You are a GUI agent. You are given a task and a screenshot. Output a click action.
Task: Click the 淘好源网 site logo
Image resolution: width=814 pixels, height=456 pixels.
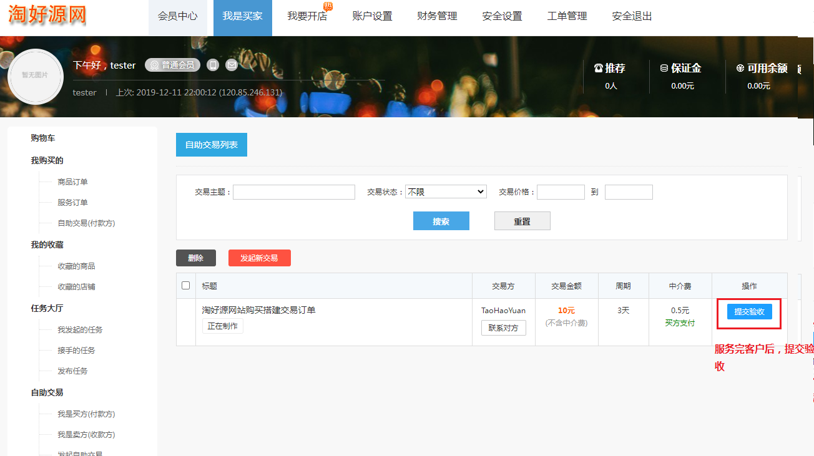pyautogui.click(x=47, y=15)
